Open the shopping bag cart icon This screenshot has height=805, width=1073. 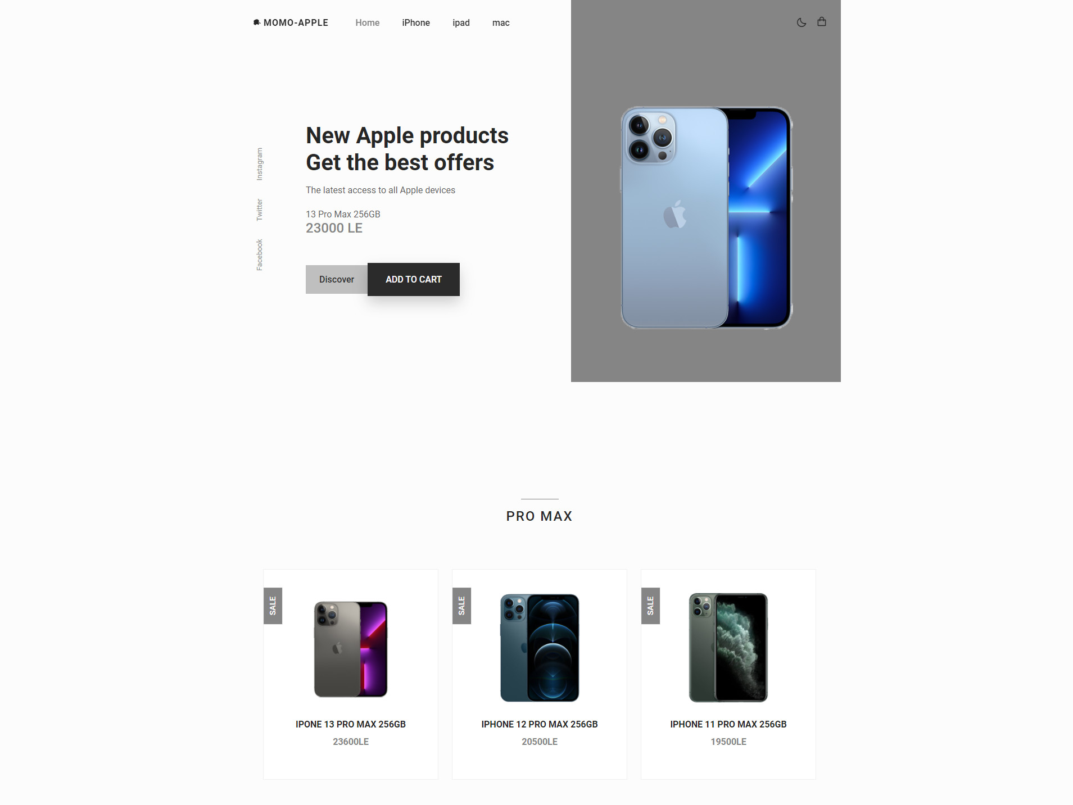822,22
